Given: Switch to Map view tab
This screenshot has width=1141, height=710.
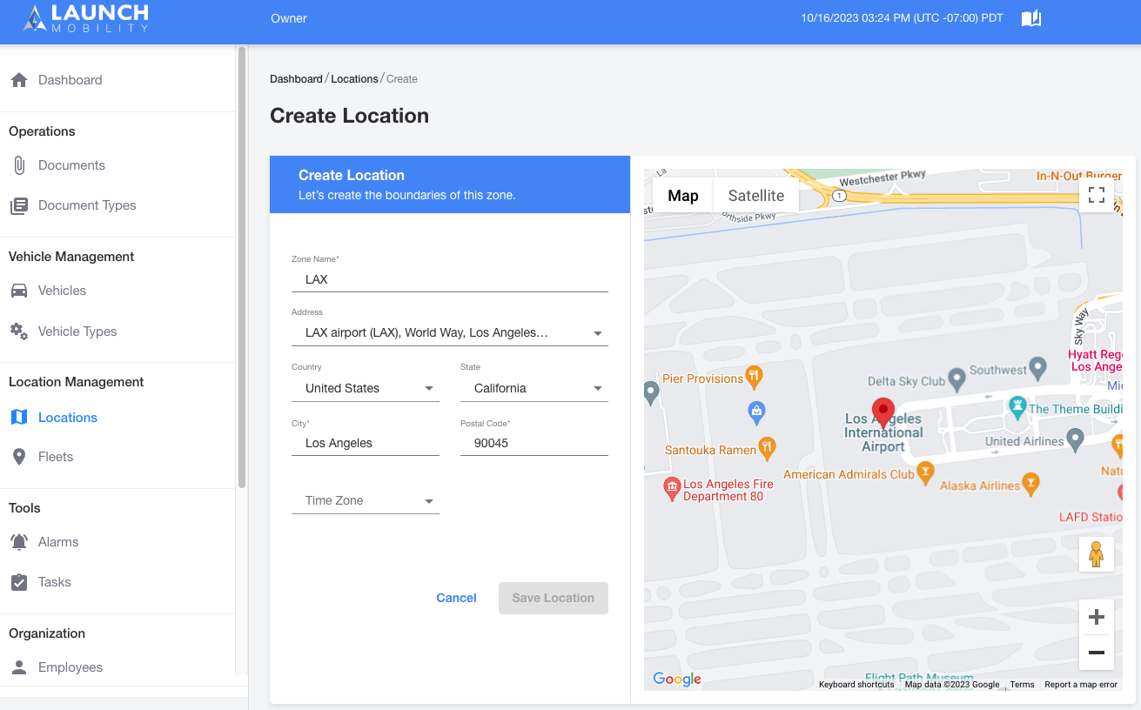Looking at the screenshot, I should click(683, 196).
